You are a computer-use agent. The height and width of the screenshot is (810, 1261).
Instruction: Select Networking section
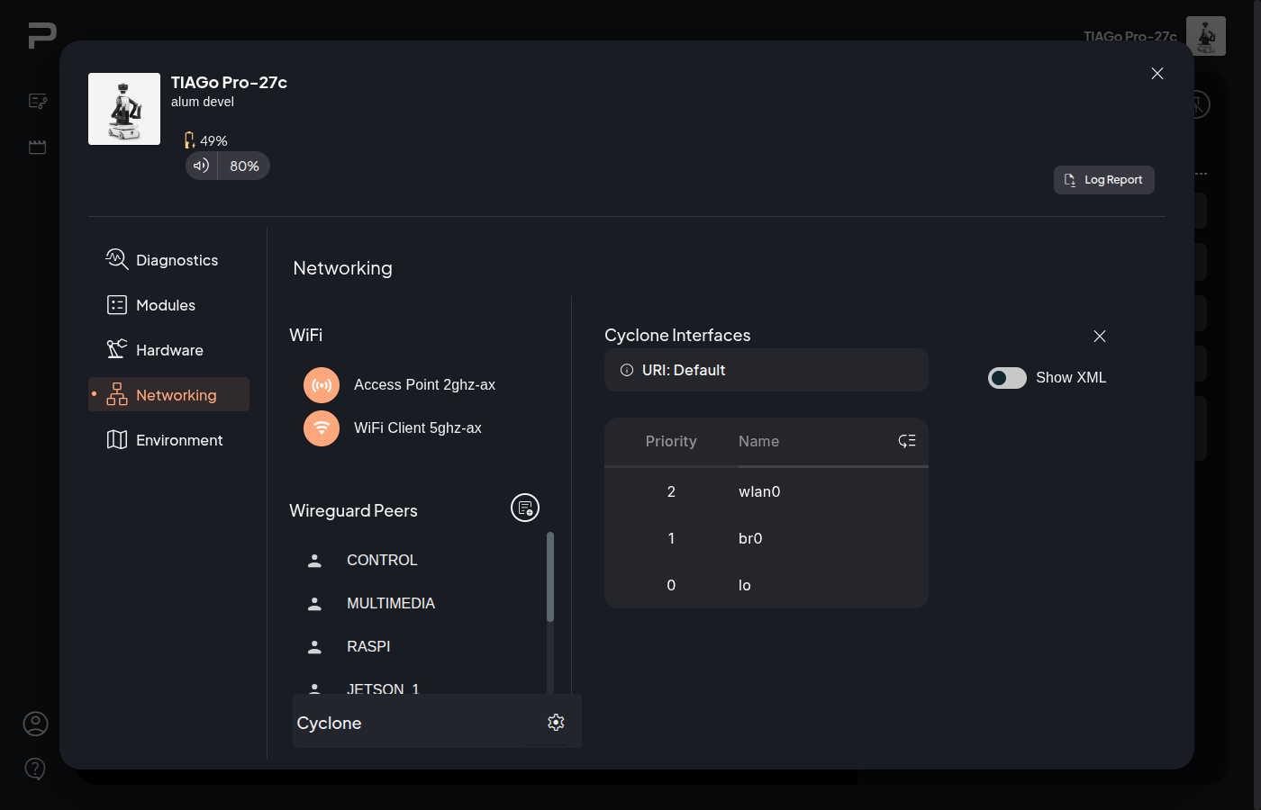click(168, 394)
